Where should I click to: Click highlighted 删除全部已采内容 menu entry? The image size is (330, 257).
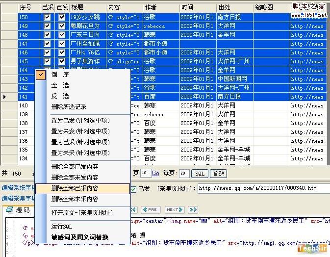point(82,188)
